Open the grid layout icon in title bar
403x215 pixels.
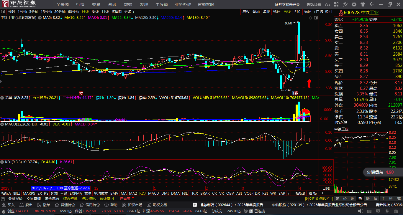(337, 4)
